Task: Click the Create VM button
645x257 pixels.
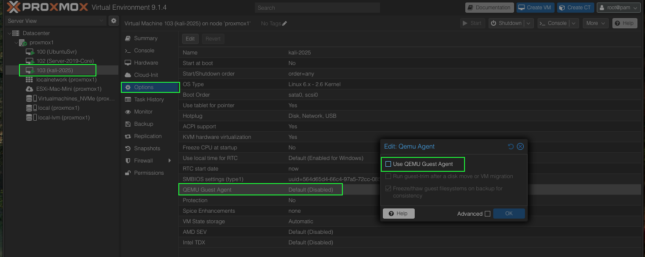Action: [x=535, y=8]
